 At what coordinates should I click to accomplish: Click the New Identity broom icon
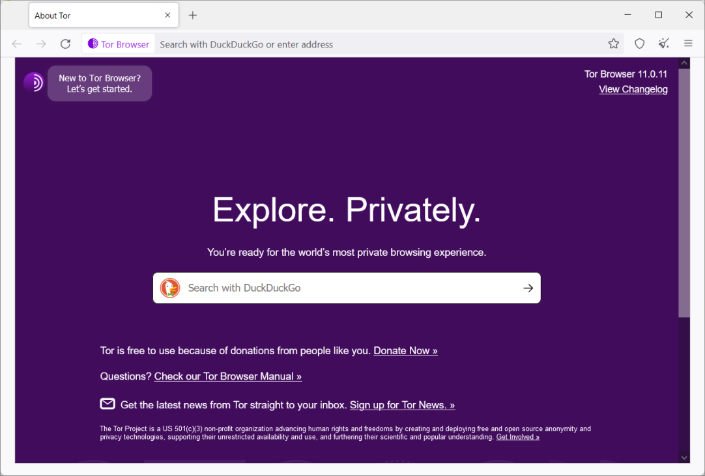664,44
